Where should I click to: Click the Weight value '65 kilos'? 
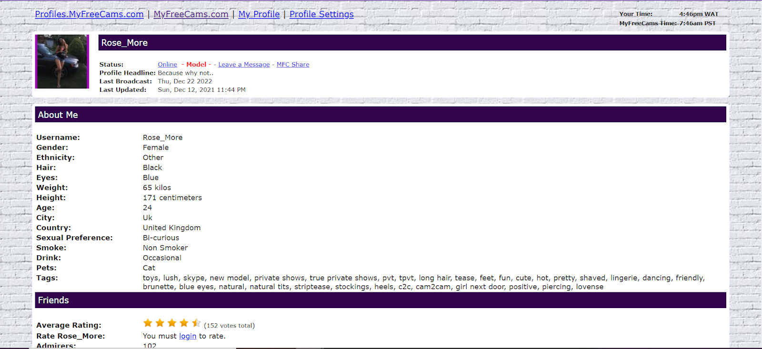157,188
